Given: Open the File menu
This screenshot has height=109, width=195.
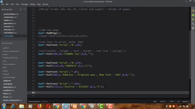Looking at the screenshot, I should tap(2, 4).
